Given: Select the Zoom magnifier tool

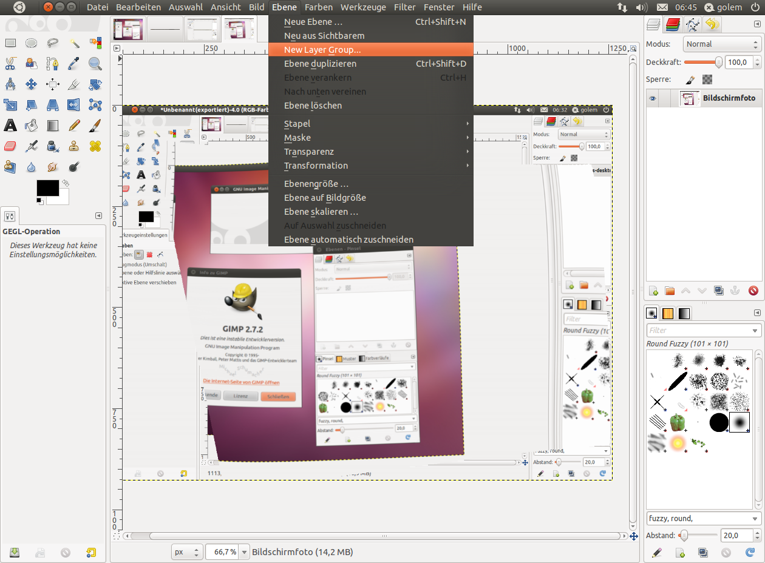Looking at the screenshot, I should (x=94, y=64).
